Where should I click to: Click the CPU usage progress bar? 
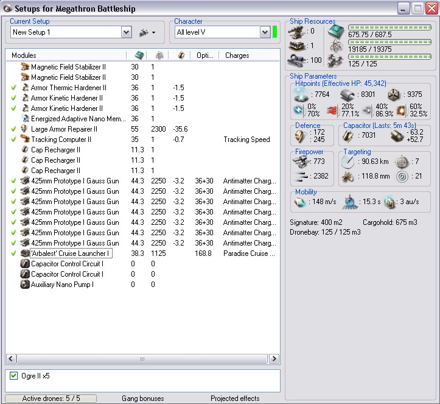[x=389, y=27]
